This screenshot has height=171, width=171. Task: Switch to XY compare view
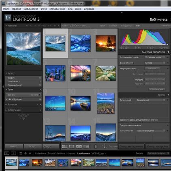click(x=79, y=146)
